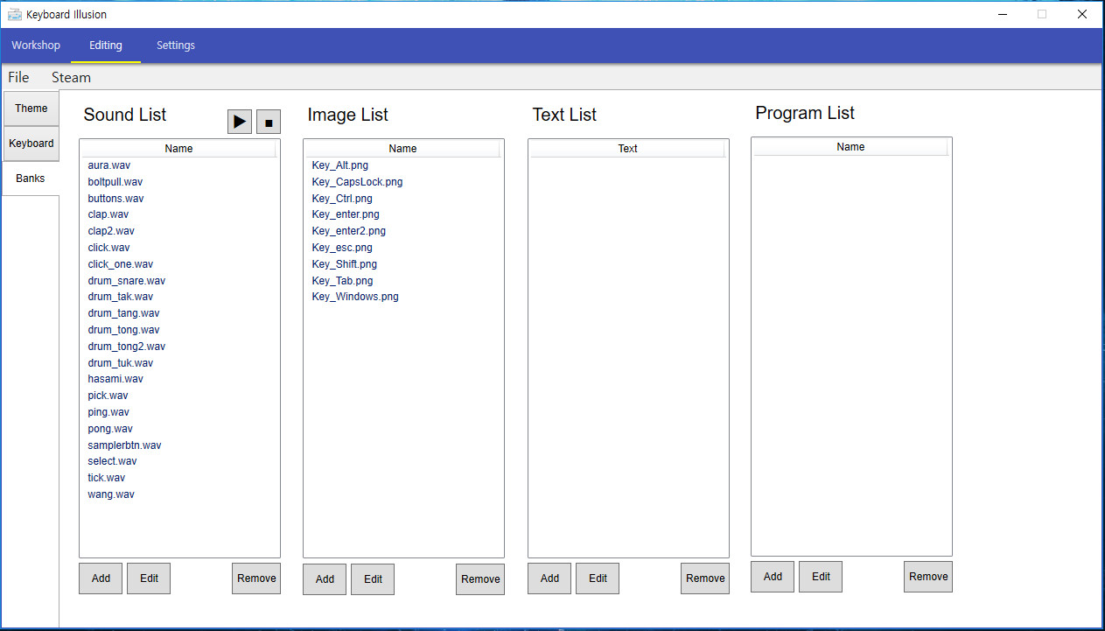This screenshot has height=631, width=1105.
Task: Select the drum_snare.wav sound entry
Action: [x=126, y=280]
